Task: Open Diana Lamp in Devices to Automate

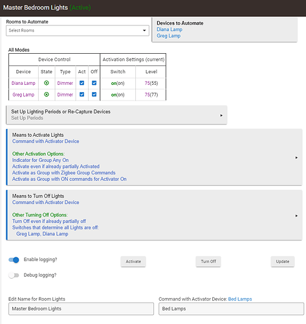Action: [x=169, y=29]
